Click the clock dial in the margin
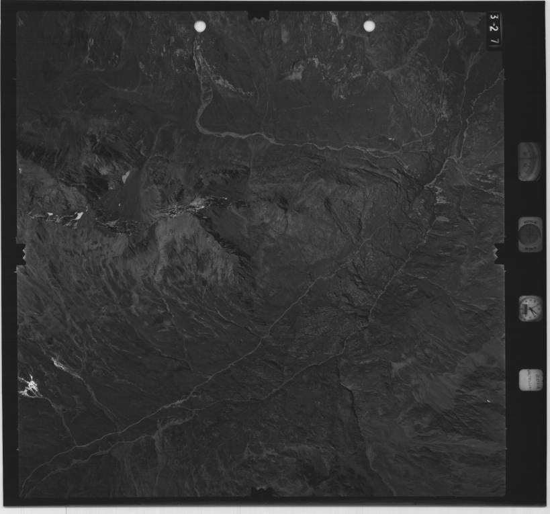The width and height of the screenshot is (550, 514). click(x=530, y=309)
